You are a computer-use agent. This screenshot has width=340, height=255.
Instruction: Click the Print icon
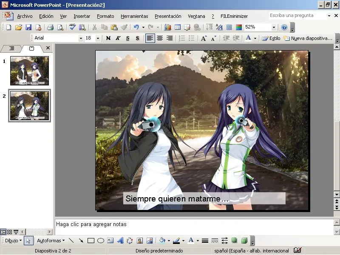click(50, 27)
